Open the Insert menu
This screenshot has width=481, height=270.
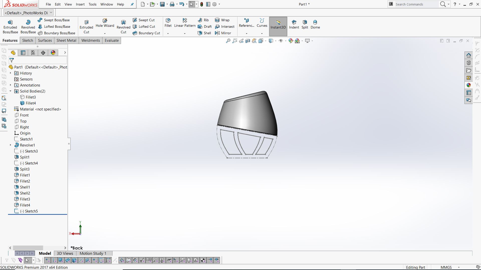click(80, 4)
